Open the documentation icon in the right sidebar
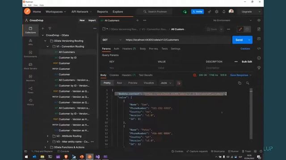The image size is (286, 160). 259,29
